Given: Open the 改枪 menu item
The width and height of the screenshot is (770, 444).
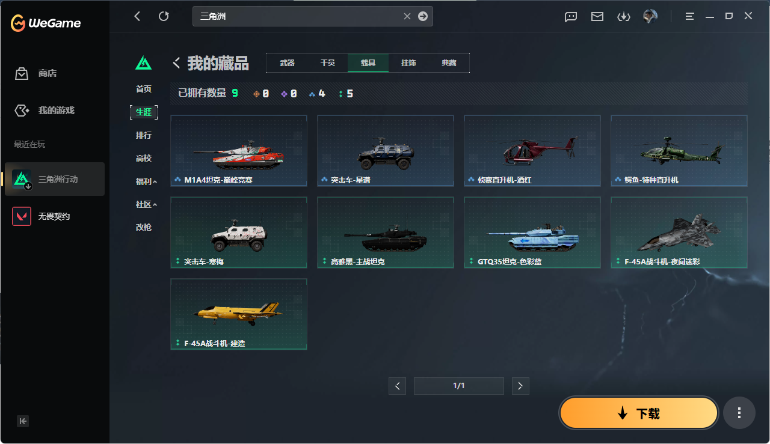Looking at the screenshot, I should point(144,227).
